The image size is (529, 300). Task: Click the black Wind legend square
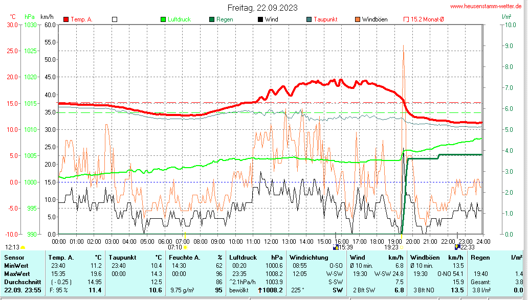(x=260, y=19)
